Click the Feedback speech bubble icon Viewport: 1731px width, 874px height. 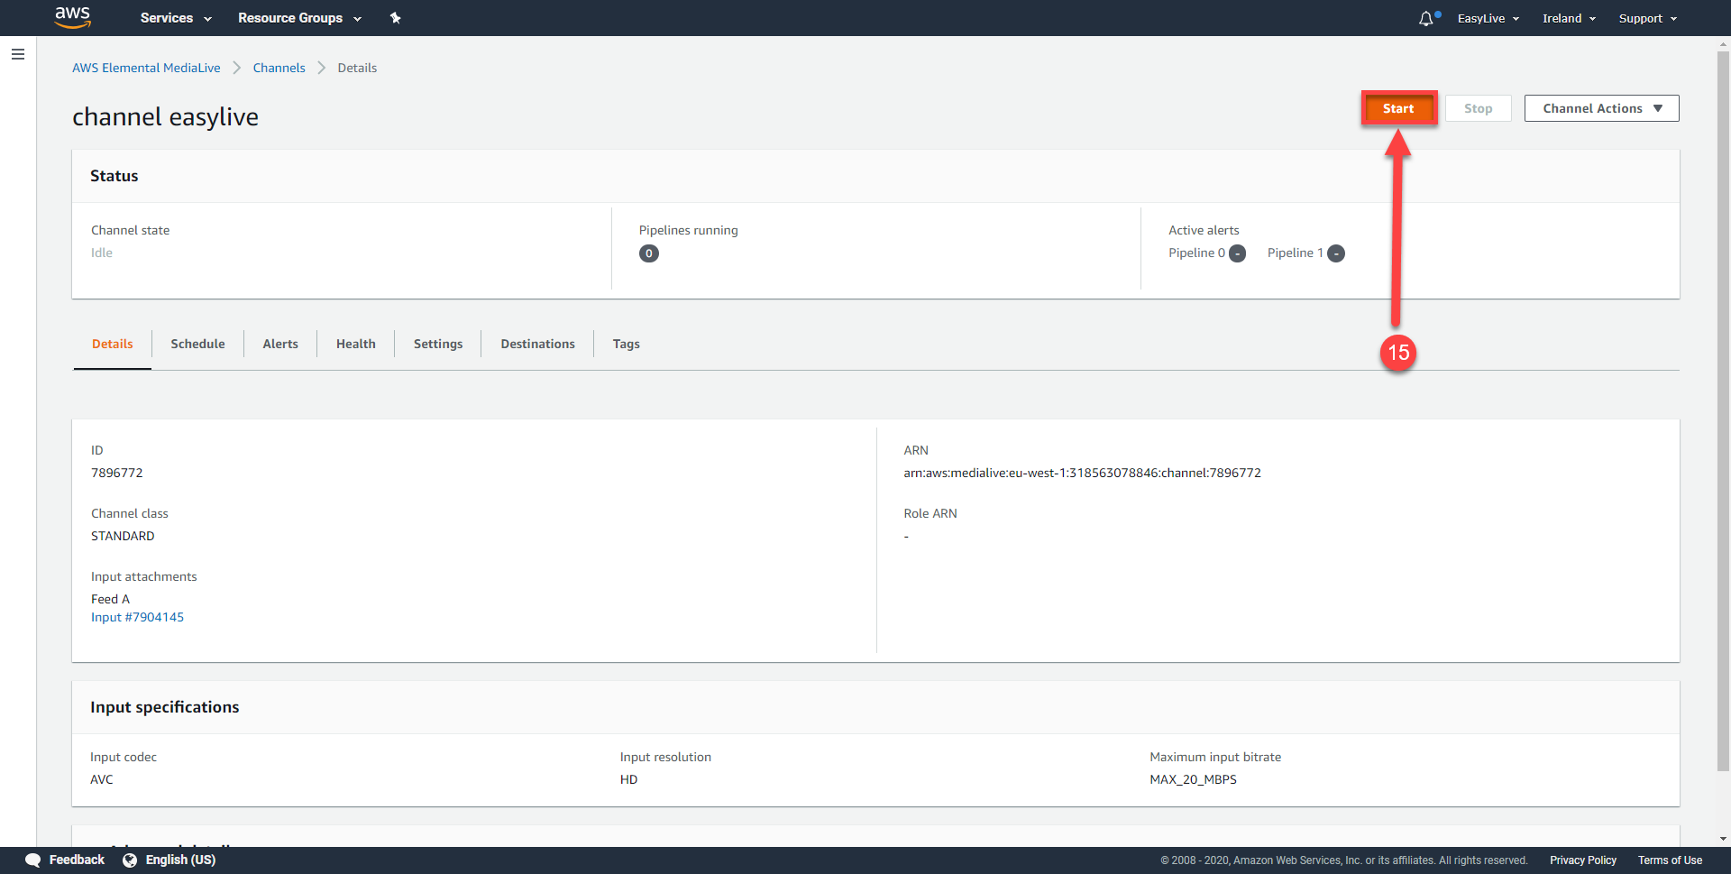click(x=33, y=860)
